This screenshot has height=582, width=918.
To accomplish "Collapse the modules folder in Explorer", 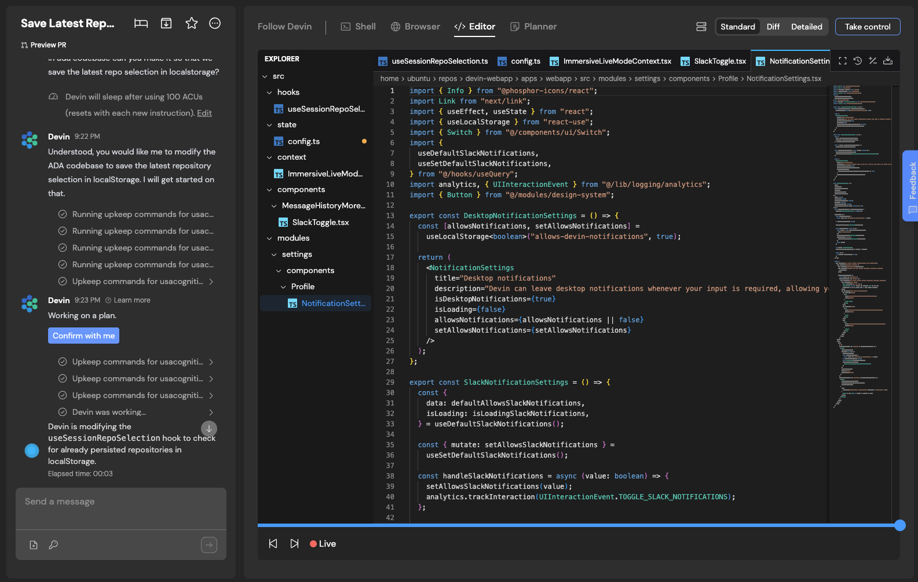I will click(x=269, y=238).
